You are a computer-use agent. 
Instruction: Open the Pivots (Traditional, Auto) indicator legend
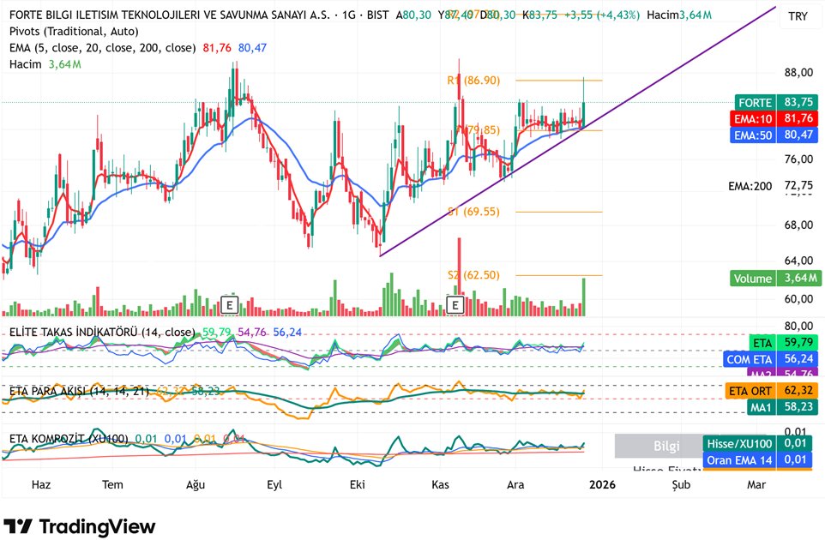tap(75, 32)
